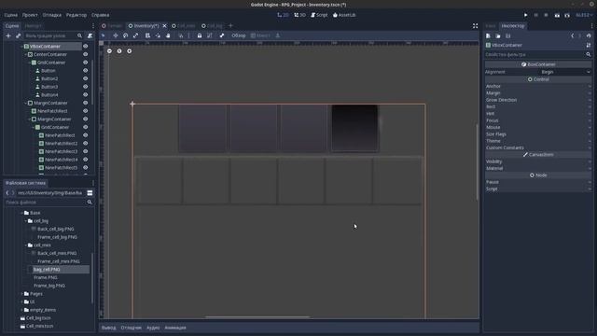The height and width of the screenshot is (336, 597).
Task: Open Inspector object history list
Action: point(589,35)
